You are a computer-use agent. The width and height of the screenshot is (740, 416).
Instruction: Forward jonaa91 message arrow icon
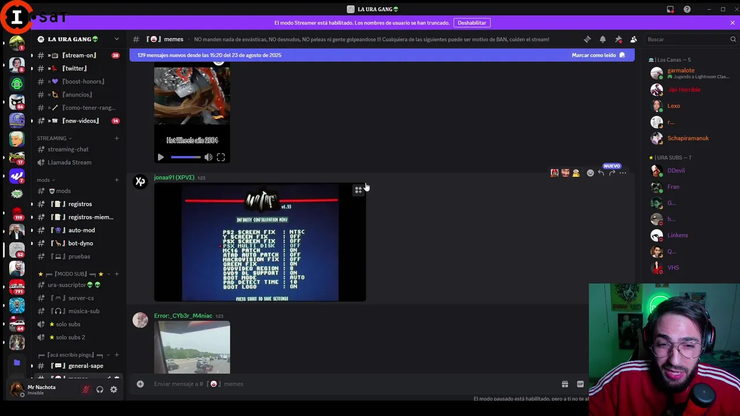(x=612, y=173)
